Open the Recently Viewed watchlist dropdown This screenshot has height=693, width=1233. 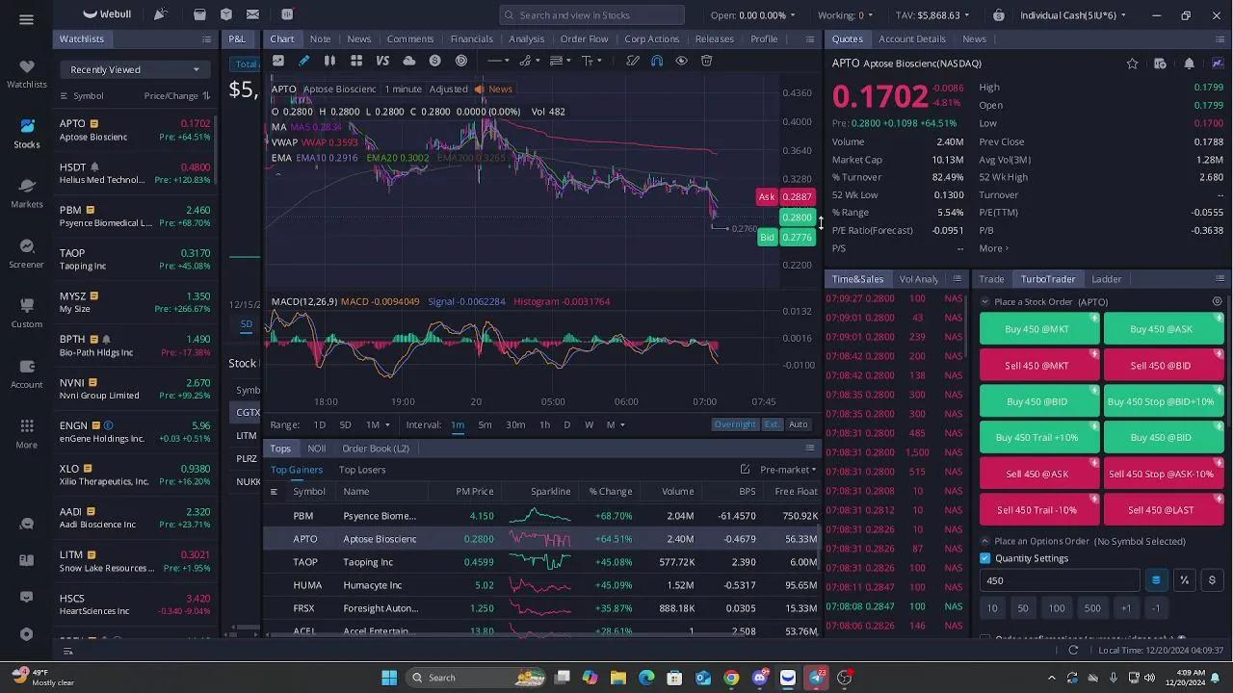click(135, 69)
